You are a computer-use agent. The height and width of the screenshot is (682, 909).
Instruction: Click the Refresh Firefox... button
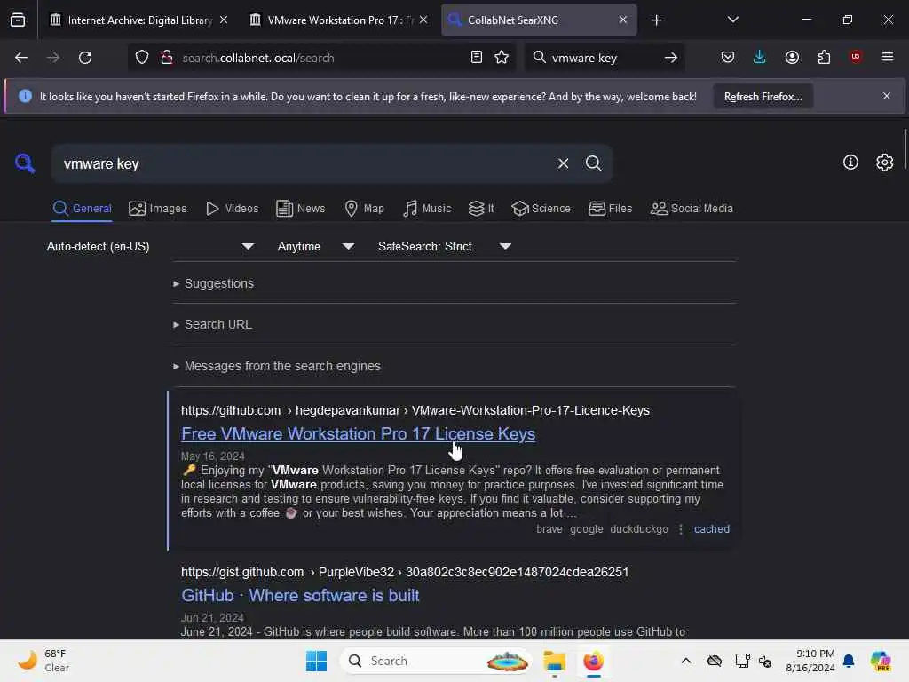(763, 96)
